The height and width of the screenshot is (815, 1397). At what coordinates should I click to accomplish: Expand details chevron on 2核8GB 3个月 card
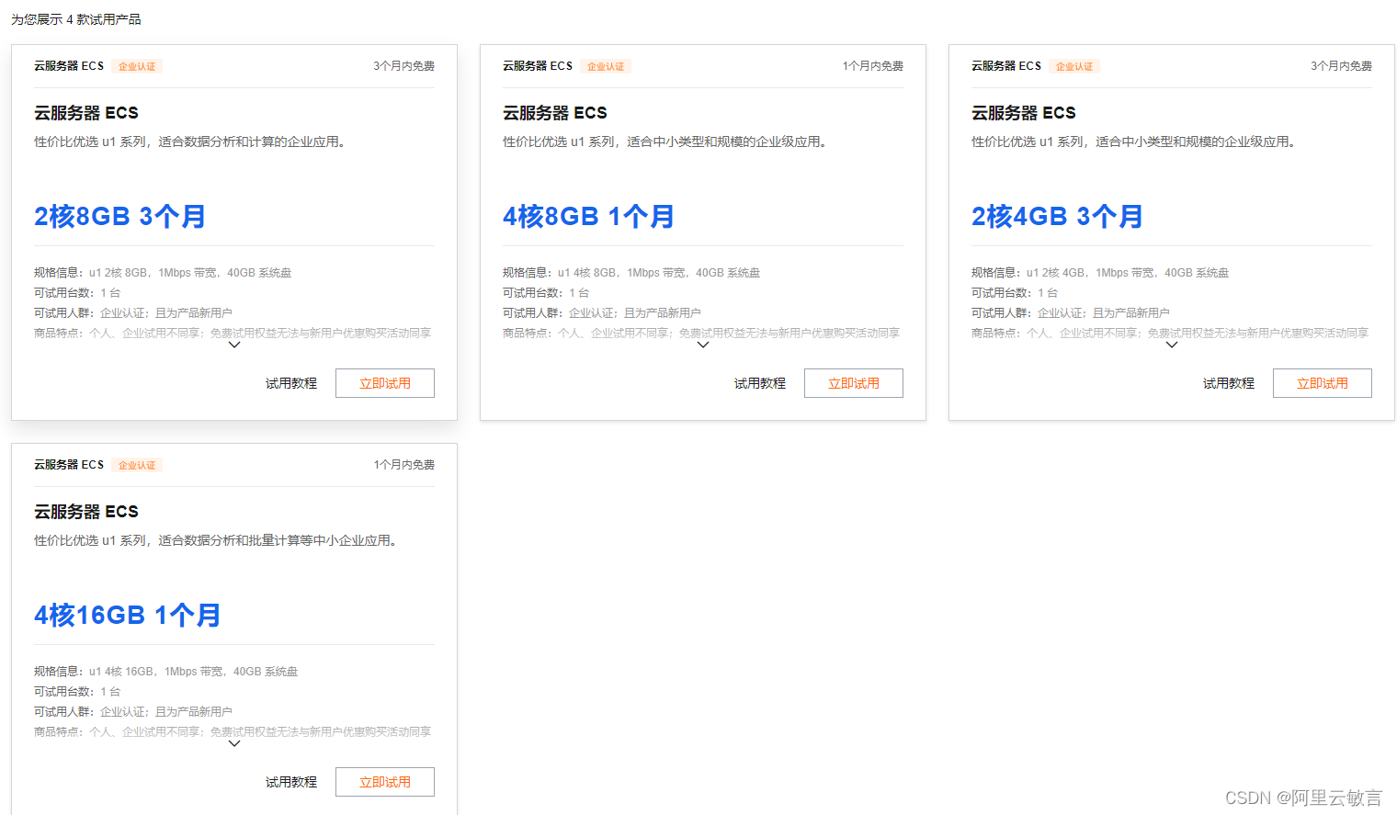(x=234, y=345)
